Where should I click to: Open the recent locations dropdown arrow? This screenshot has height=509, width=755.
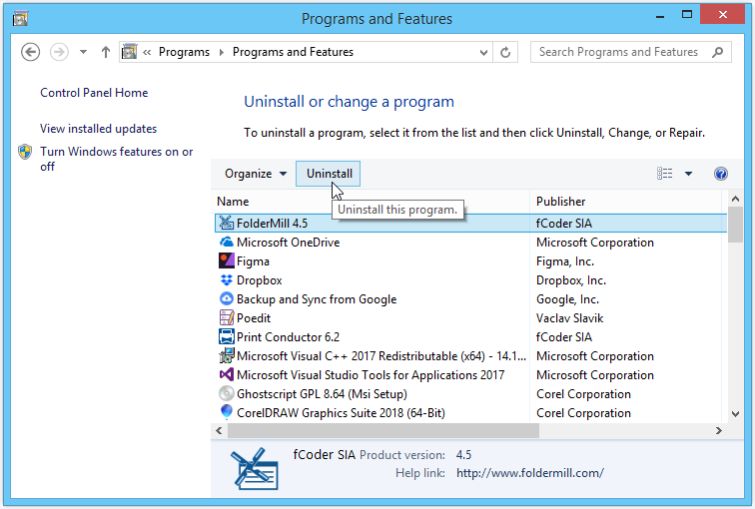(83, 52)
